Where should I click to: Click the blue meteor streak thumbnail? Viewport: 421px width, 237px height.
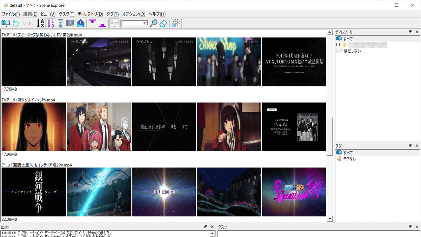(x=99, y=192)
